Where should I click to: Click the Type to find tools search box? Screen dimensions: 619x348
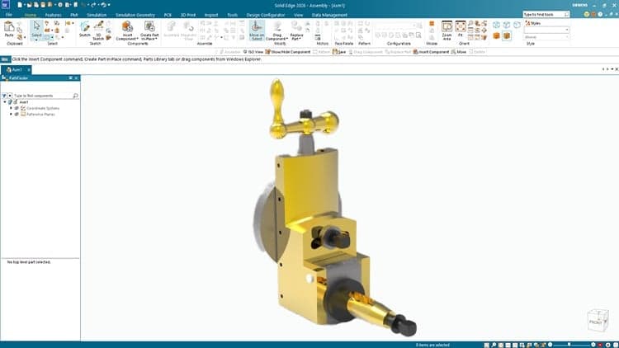(546, 14)
